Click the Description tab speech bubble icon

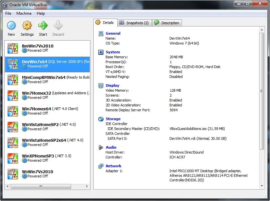coord(157,23)
